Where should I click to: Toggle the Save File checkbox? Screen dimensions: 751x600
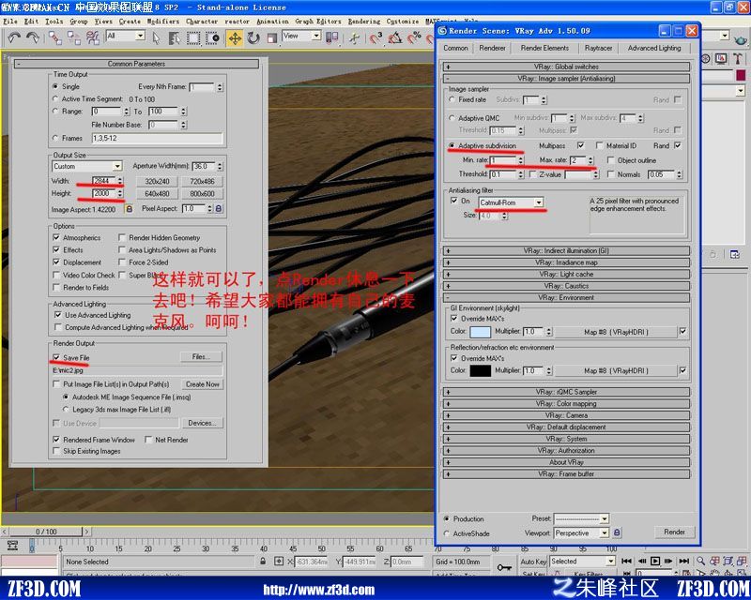tap(56, 357)
